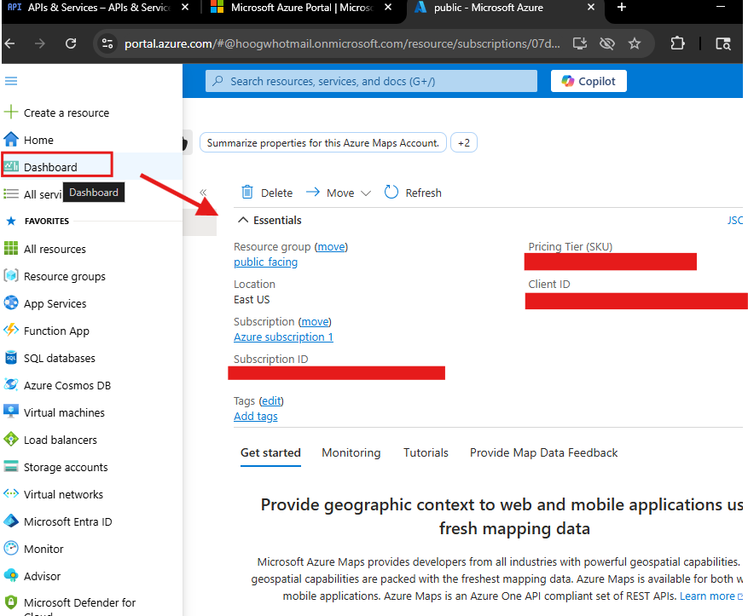Click the Storage accounts icon
Viewport: 748px width, 616px height.
tap(10, 466)
